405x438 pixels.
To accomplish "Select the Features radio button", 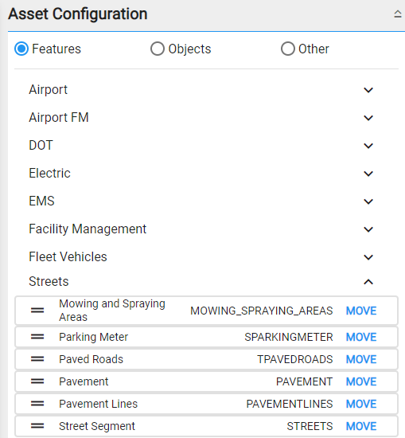I will (21, 49).
